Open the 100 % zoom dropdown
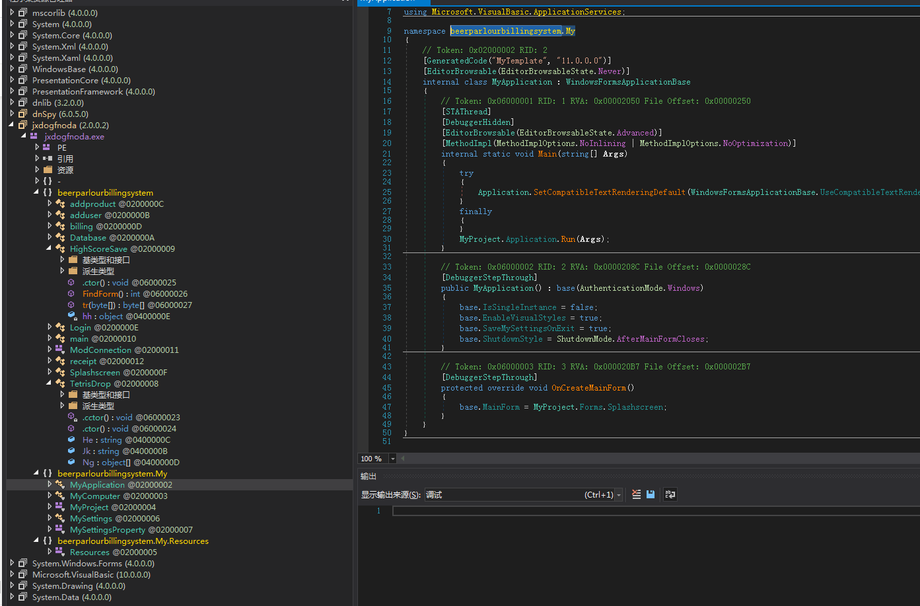Image resolution: width=920 pixels, height=606 pixels. coord(393,459)
